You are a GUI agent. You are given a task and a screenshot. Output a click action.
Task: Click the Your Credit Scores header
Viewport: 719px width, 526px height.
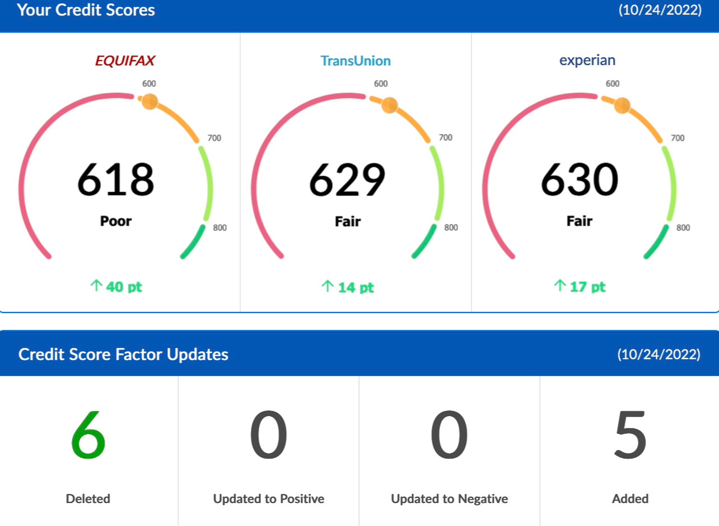pyautogui.click(x=86, y=10)
